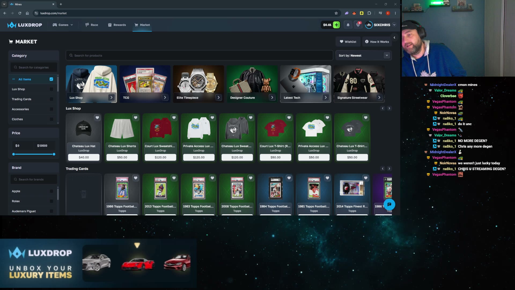Favorite the Chateau Lux Shorts heart icon
515x290 pixels.
[136, 118]
